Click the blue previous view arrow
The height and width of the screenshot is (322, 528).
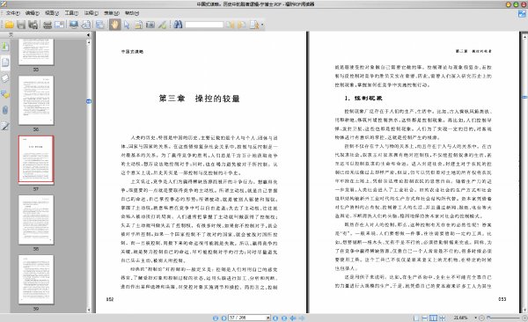coord(293,318)
